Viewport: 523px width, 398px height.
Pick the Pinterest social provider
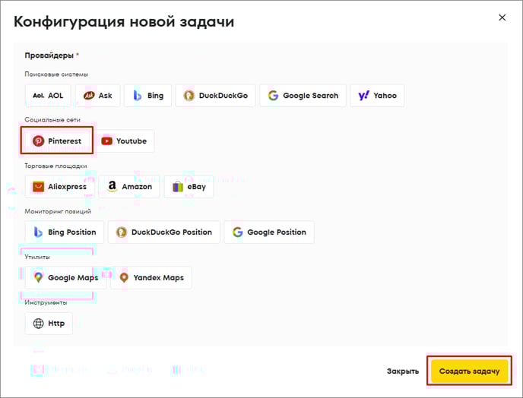point(56,141)
